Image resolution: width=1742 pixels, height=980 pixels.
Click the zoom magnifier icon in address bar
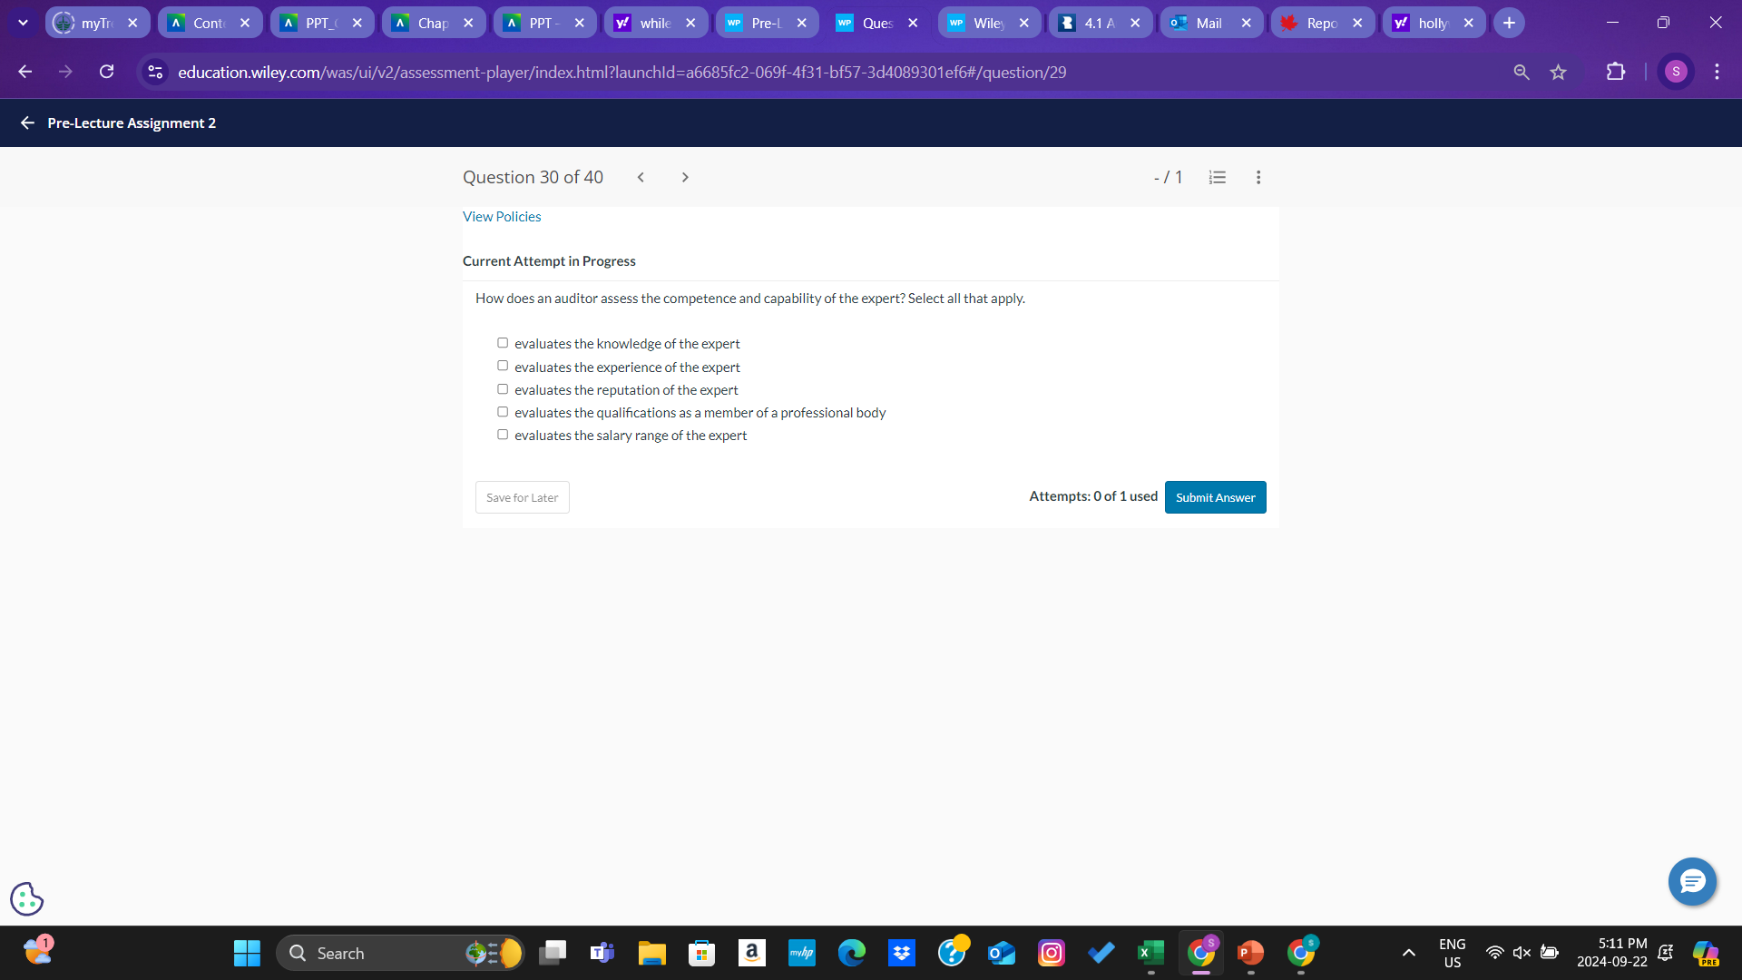[1521, 72]
